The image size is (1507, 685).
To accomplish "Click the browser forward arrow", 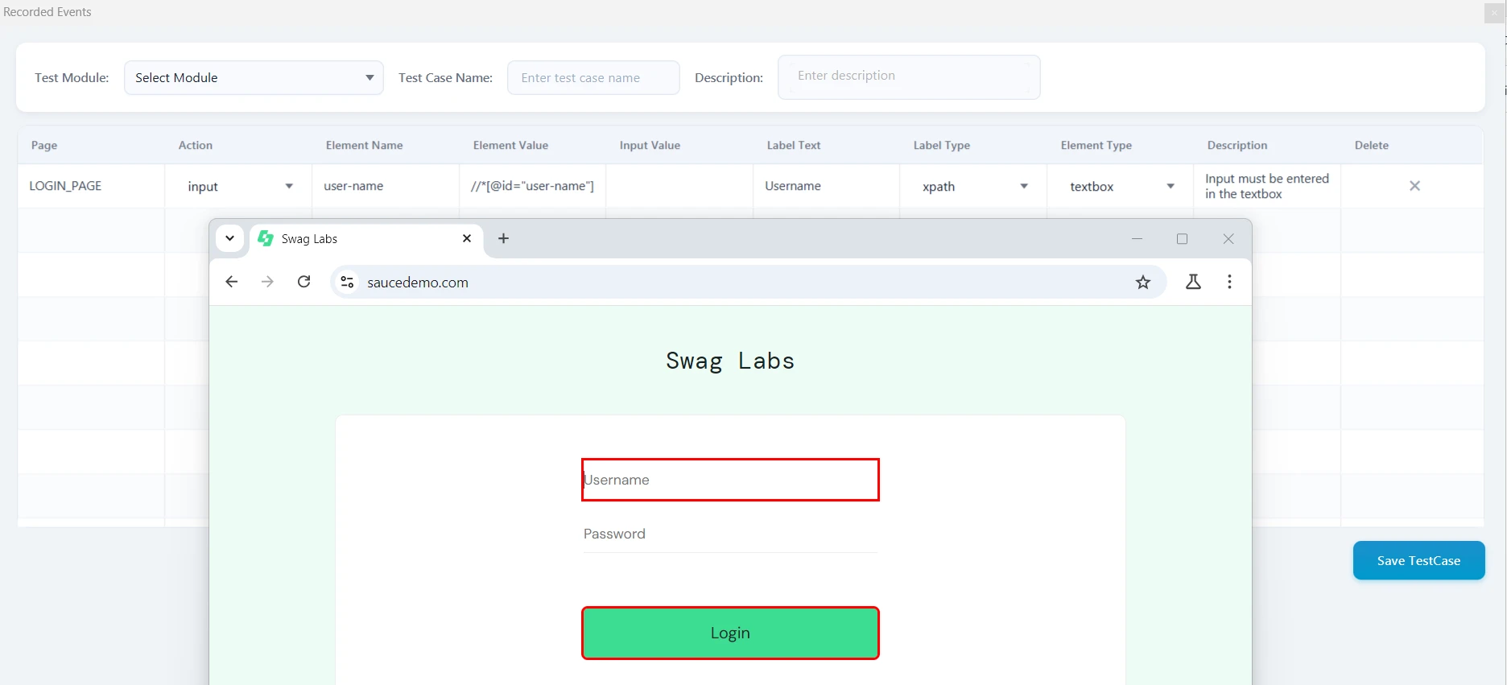I will [x=267, y=282].
